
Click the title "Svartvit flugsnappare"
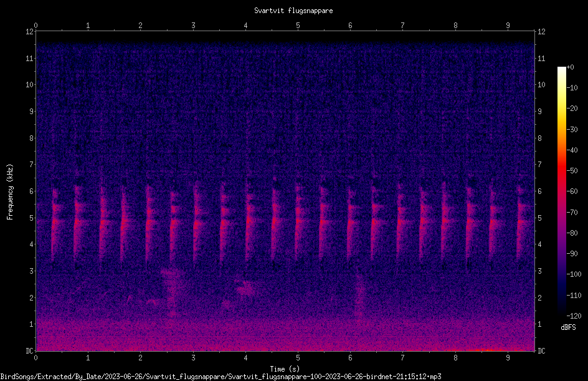(293, 11)
